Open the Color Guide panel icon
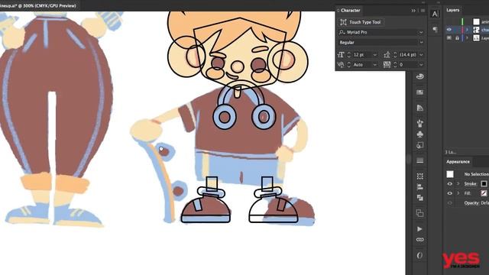This screenshot has height=275, width=489. coord(419,108)
